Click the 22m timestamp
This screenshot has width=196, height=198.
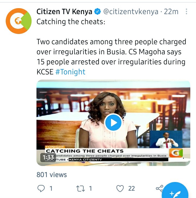(x=171, y=12)
